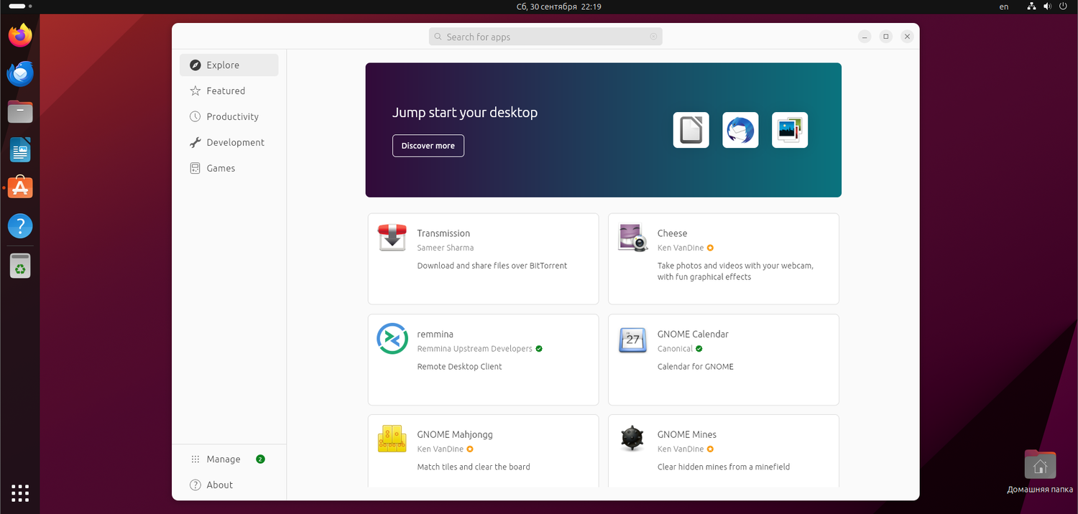Click the Thunderbird icon in banner
This screenshot has height=514, width=1078.
740,130
